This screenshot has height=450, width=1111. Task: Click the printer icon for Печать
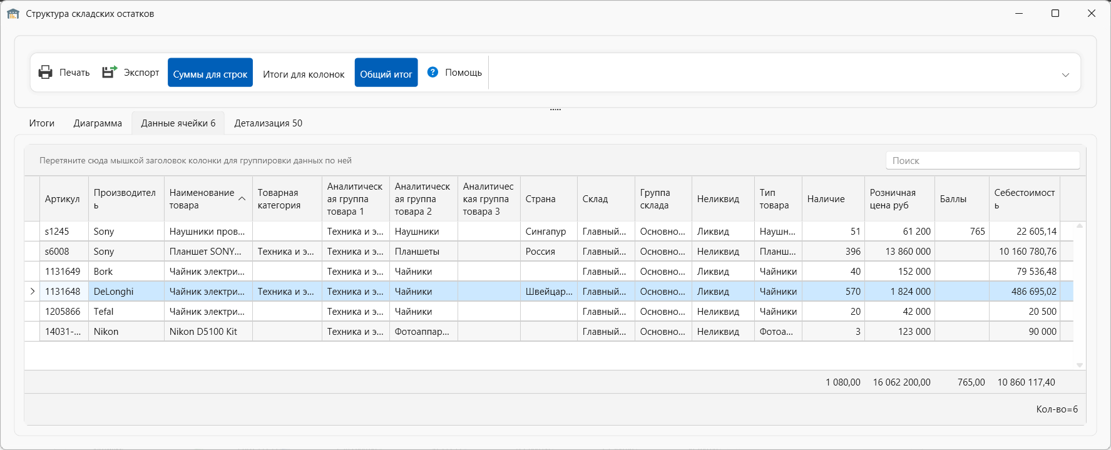(45, 73)
